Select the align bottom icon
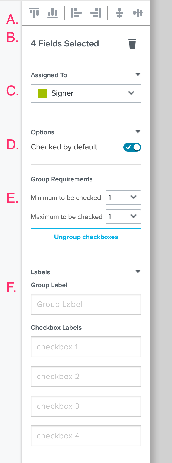 pos(52,13)
